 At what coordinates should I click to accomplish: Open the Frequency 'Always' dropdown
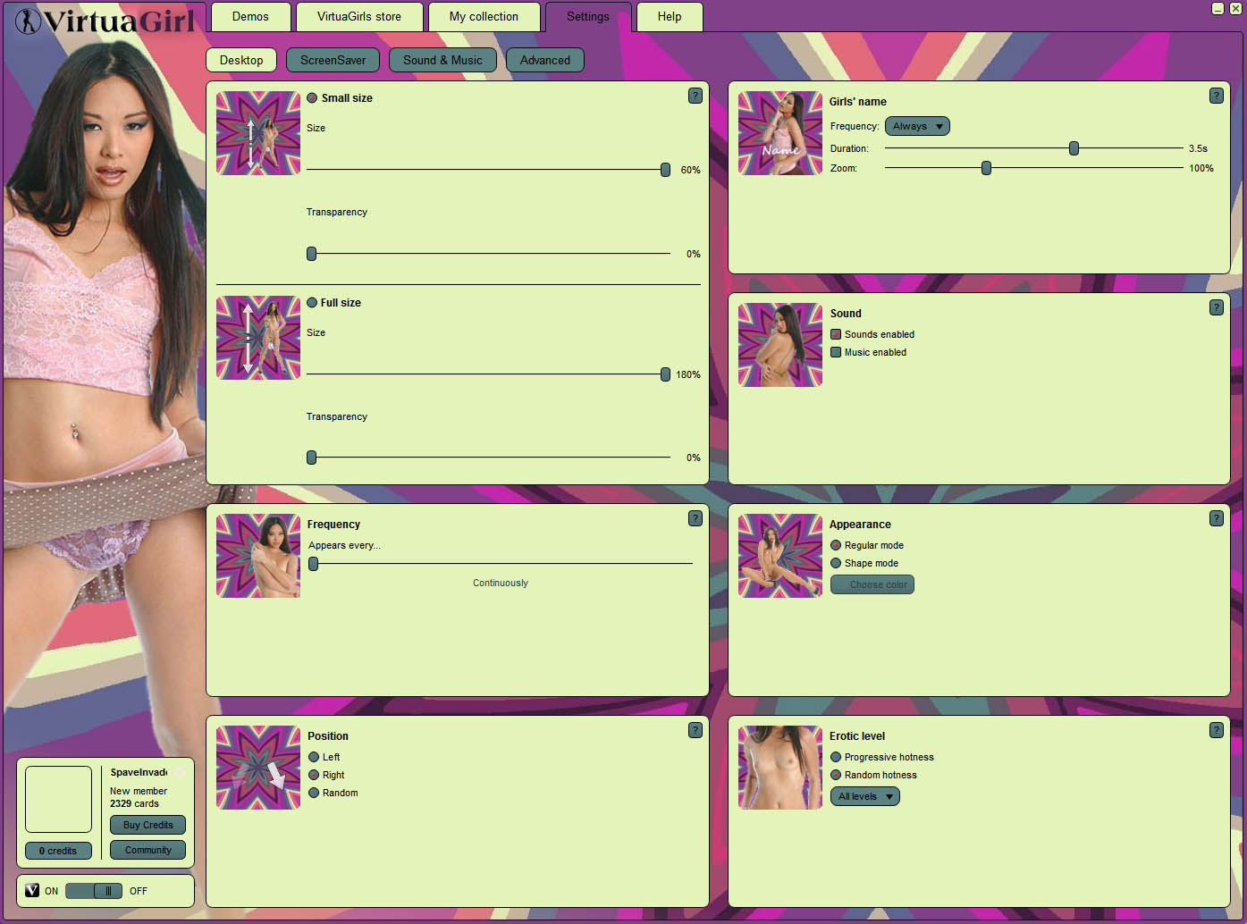(917, 126)
